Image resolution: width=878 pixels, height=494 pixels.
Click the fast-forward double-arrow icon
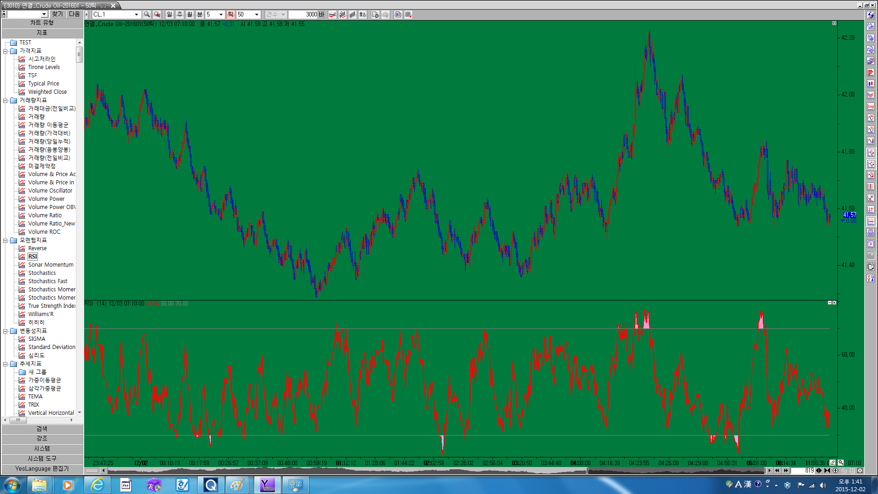click(786, 471)
